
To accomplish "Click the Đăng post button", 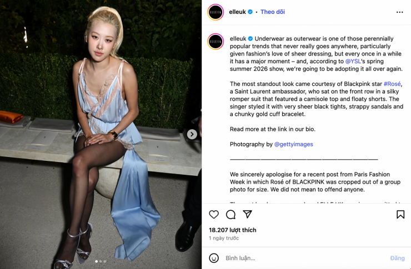I will [x=397, y=258].
